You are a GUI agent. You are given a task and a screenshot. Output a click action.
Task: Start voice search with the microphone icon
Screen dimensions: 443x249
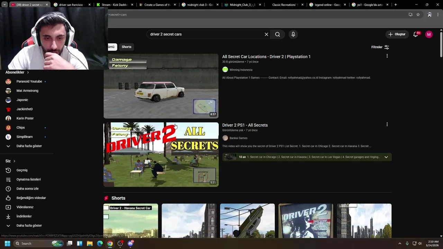click(293, 34)
